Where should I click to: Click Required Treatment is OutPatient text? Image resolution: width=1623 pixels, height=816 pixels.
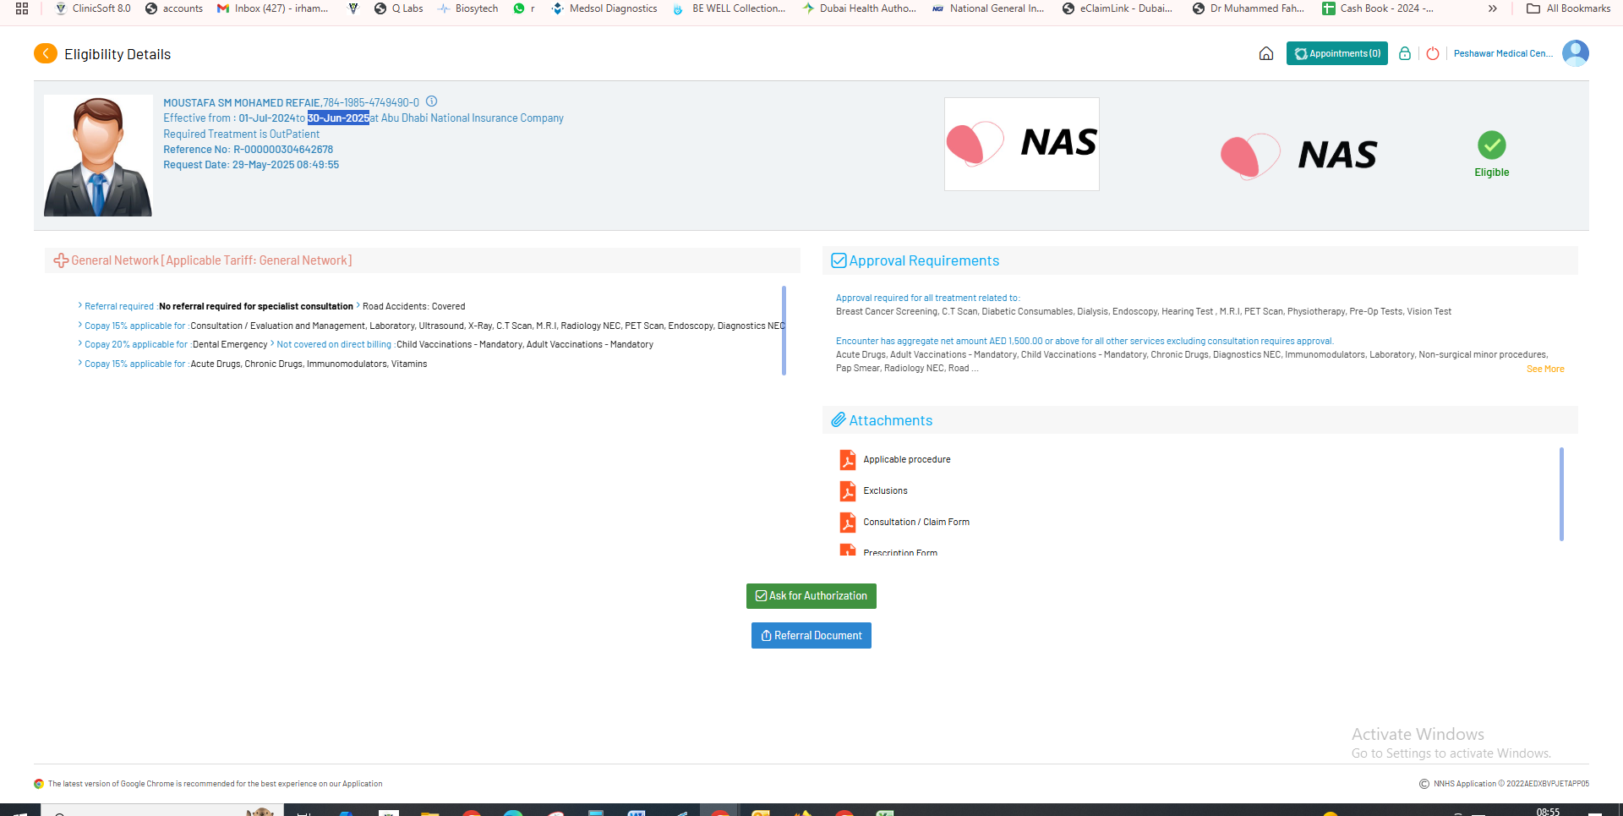click(x=241, y=134)
